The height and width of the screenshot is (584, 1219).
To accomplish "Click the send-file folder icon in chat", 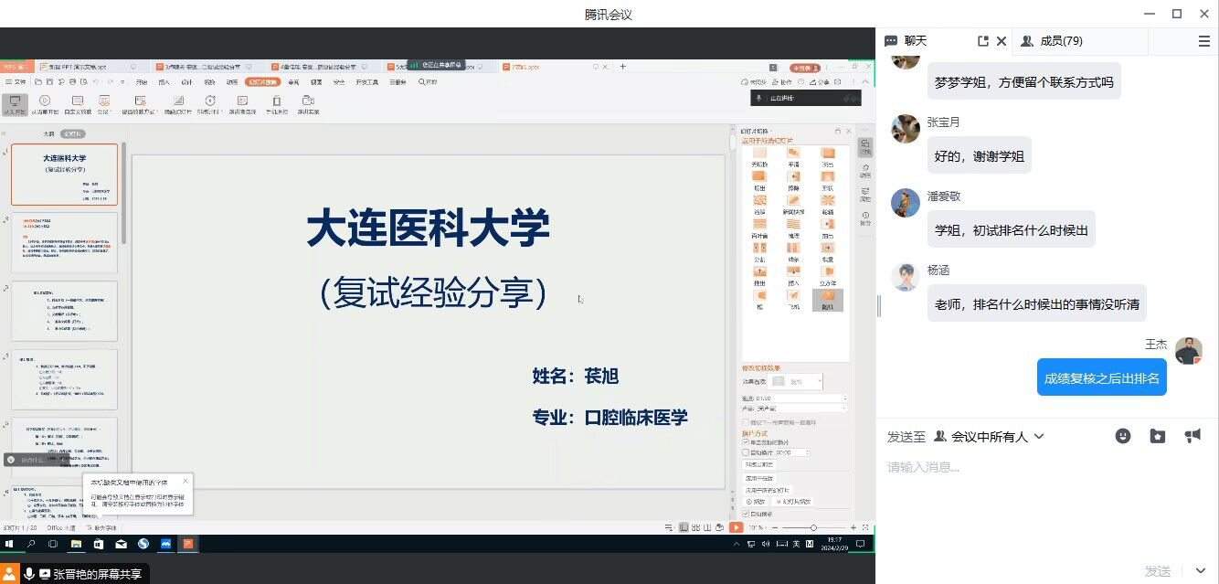I will 1158,437.
